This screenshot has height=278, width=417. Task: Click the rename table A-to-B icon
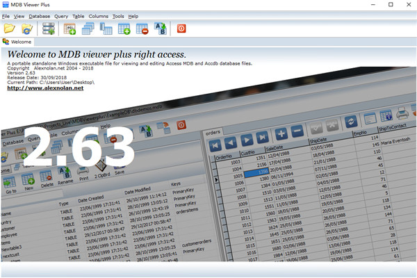pyautogui.click(x=161, y=28)
